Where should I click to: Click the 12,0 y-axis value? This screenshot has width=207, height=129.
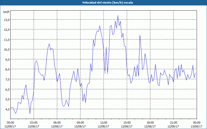pyautogui.click(x=7, y=30)
